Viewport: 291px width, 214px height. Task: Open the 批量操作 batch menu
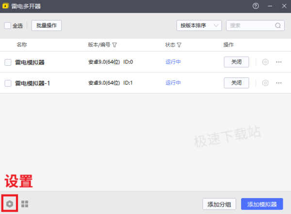(x=47, y=26)
